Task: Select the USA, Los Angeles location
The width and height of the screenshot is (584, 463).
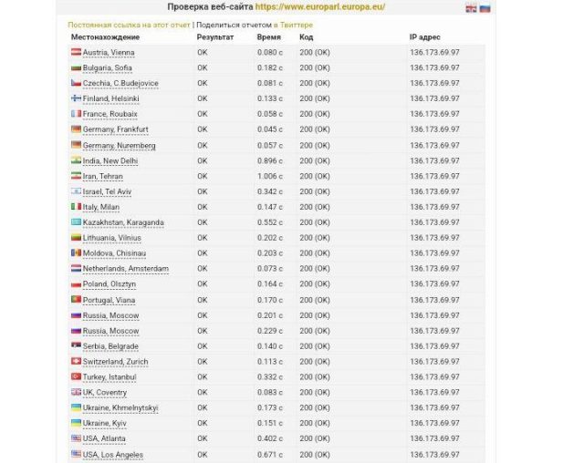Action: pyautogui.click(x=113, y=455)
